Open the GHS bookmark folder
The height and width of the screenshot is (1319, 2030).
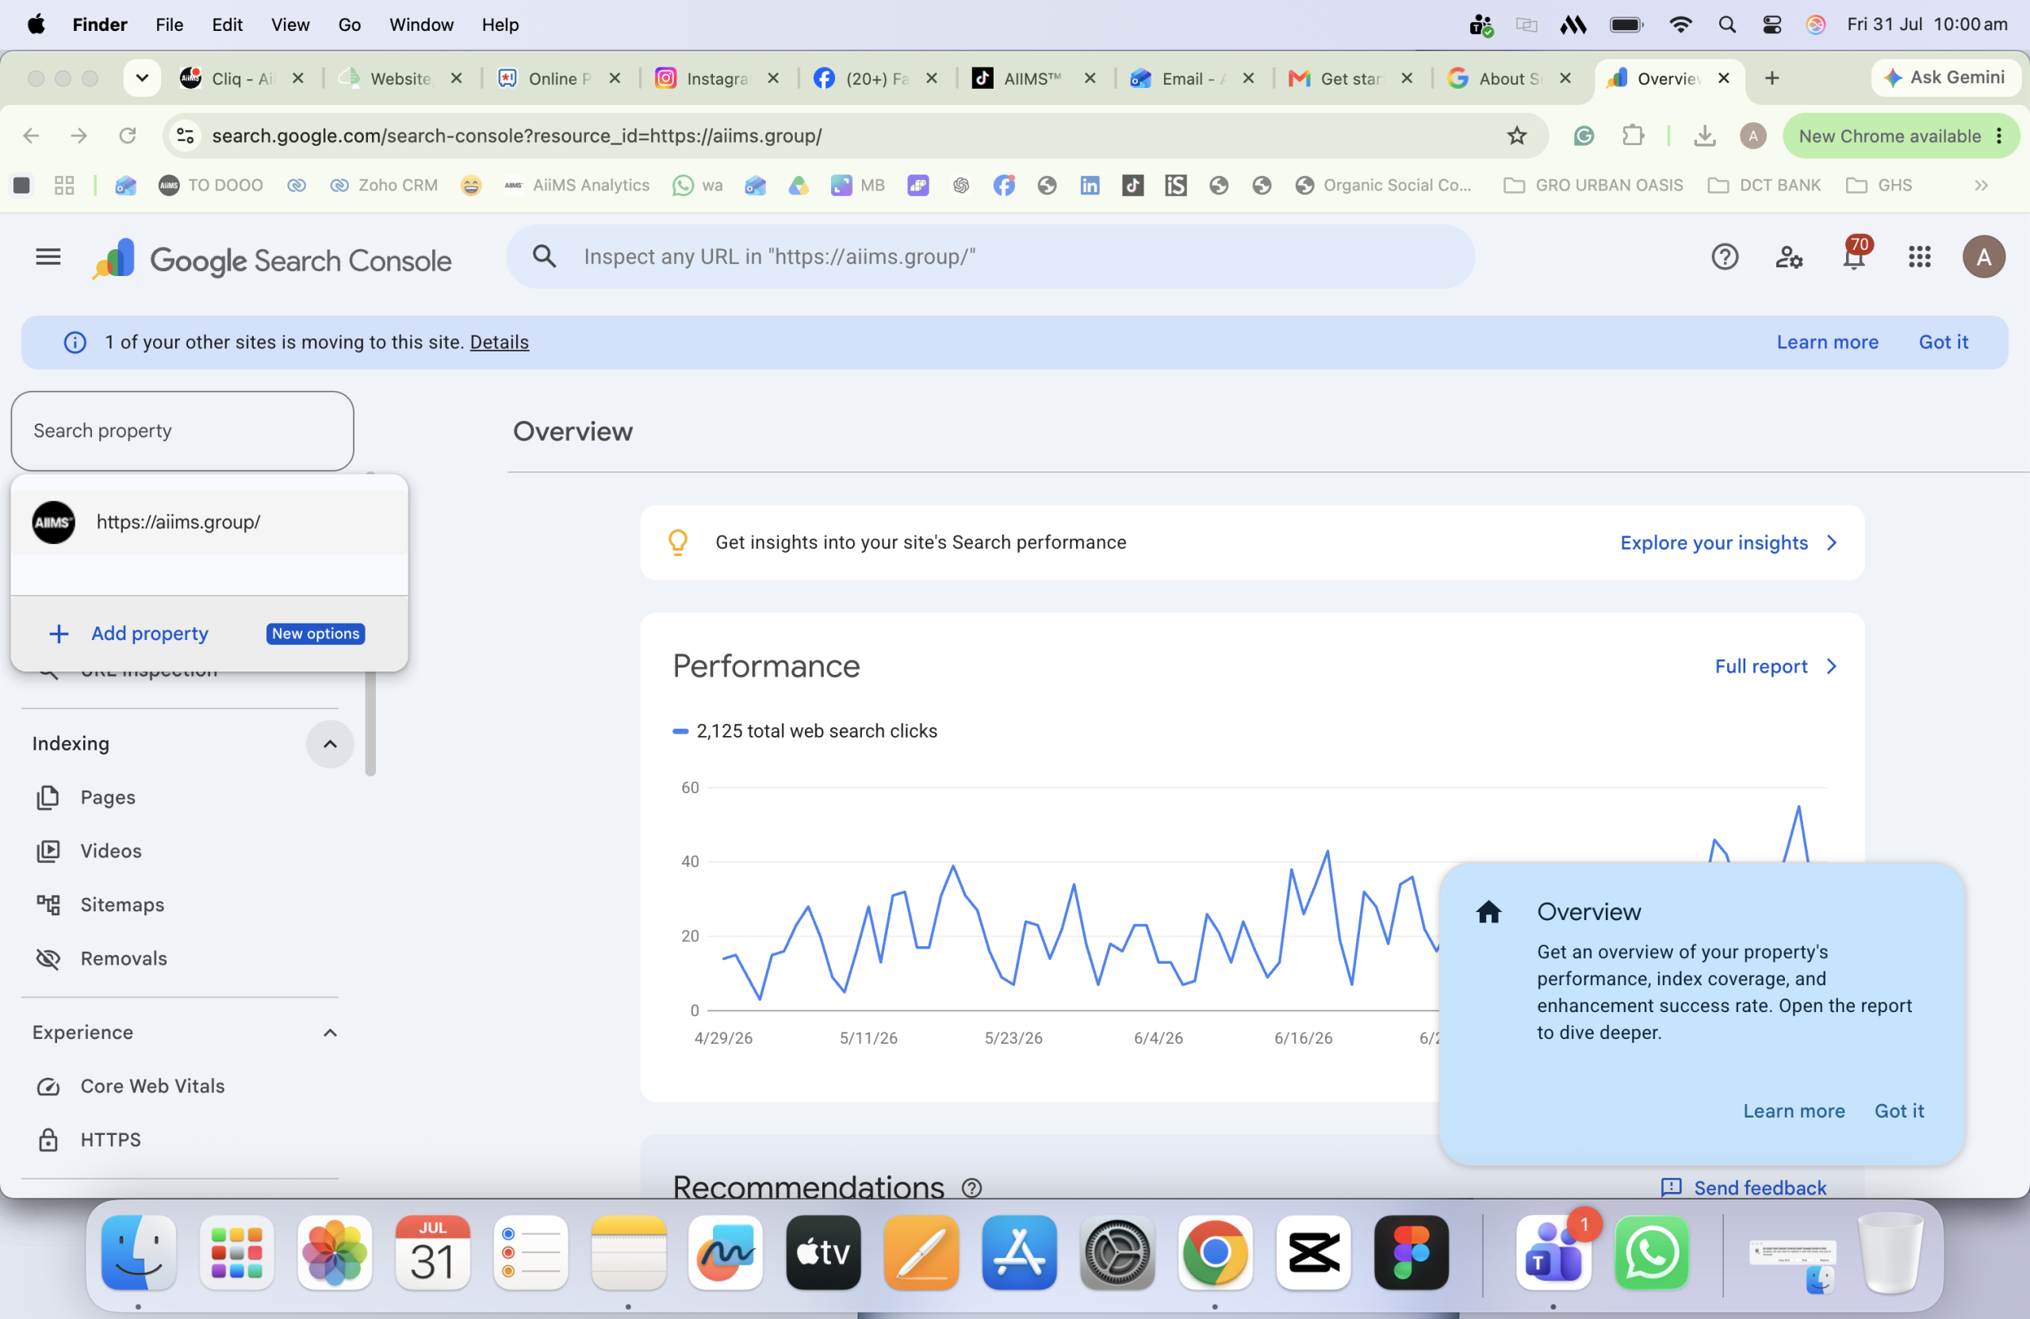(1879, 185)
